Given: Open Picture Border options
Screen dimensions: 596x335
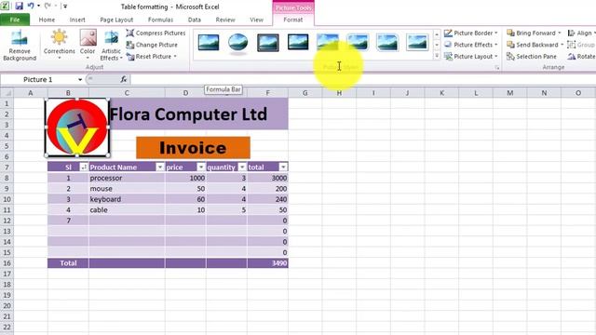Looking at the screenshot, I should (471, 33).
